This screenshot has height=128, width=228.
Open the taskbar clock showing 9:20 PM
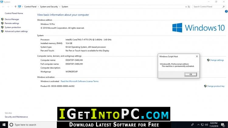click(x=214, y=125)
